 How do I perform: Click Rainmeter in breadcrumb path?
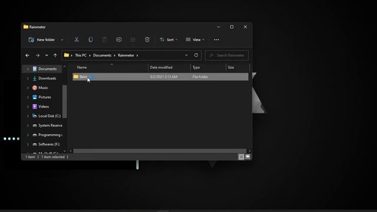pos(126,55)
